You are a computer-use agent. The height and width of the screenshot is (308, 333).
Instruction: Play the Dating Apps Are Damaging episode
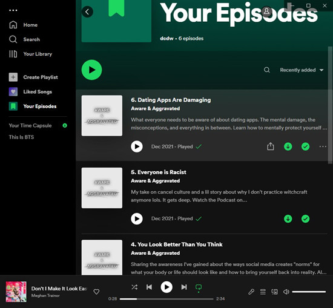coord(137,146)
